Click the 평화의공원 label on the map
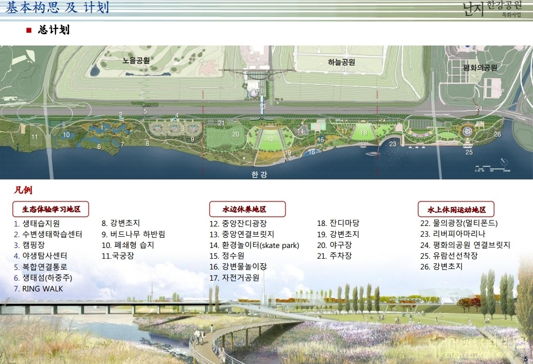 coord(480,67)
